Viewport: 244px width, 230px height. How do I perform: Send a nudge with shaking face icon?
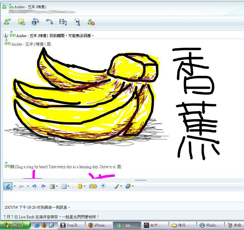click(93, 186)
